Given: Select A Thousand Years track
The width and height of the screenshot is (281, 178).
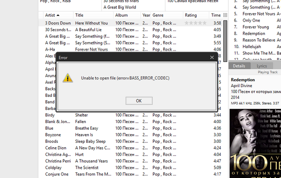Looking at the screenshot, I should (130, 161).
